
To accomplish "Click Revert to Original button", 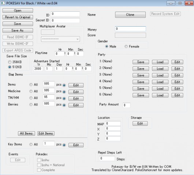I will tap(18, 17).
